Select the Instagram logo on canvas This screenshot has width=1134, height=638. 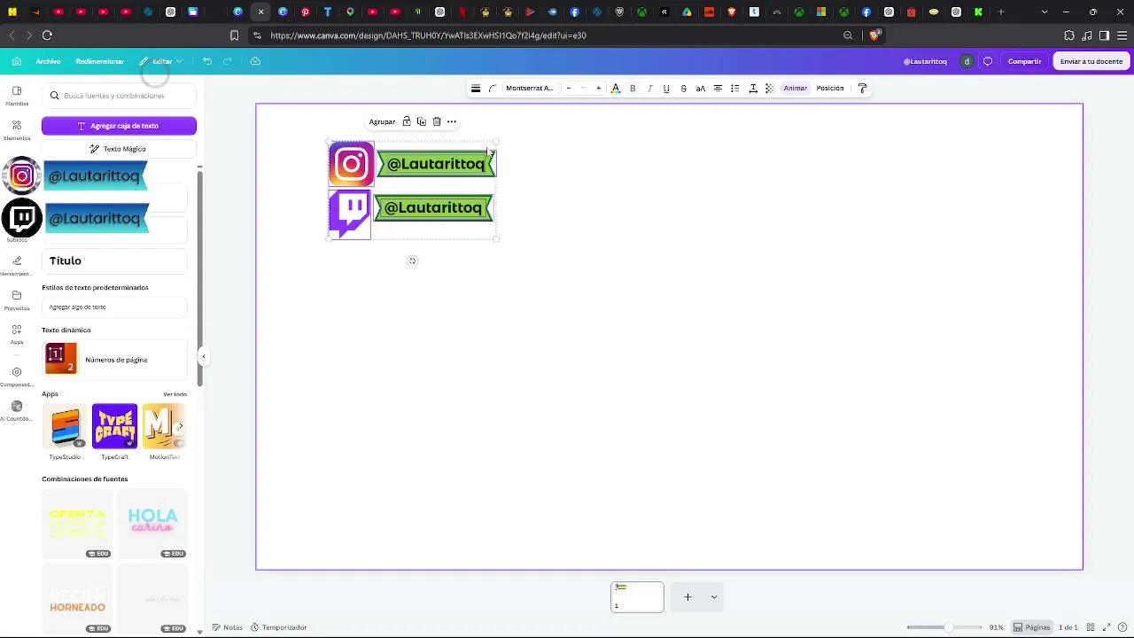[352, 164]
